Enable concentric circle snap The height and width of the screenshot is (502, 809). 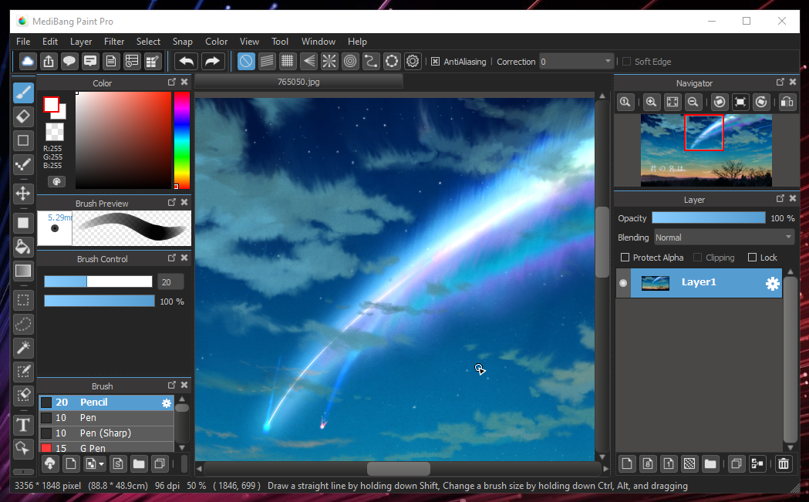(350, 62)
